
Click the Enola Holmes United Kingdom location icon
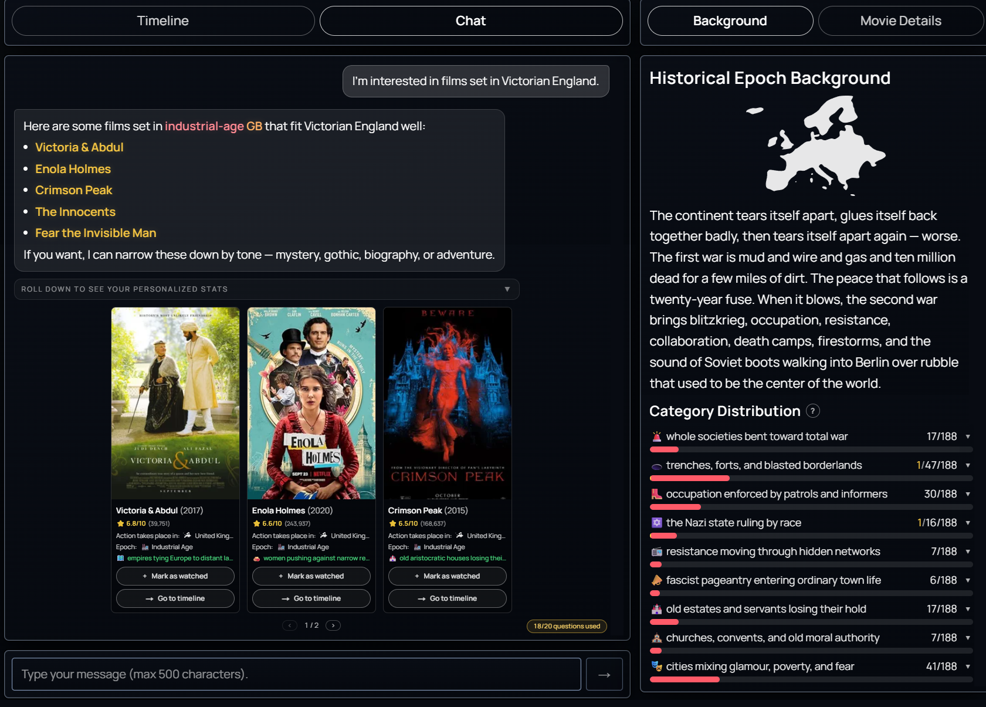[324, 535]
